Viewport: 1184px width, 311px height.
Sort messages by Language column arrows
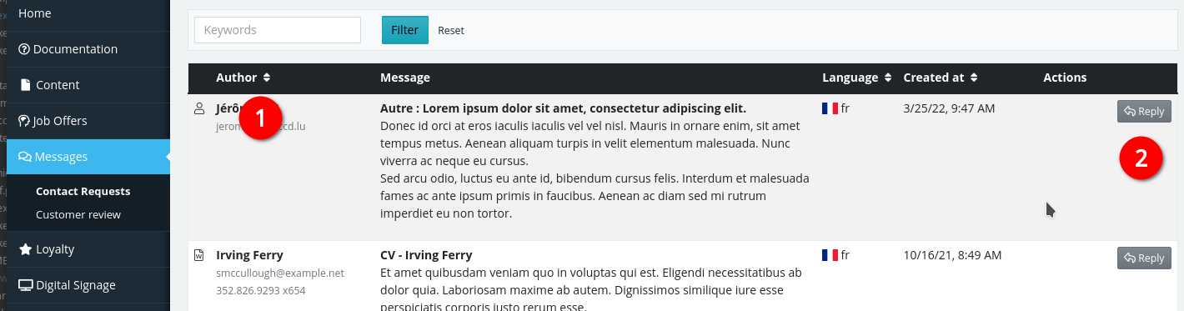tap(888, 78)
